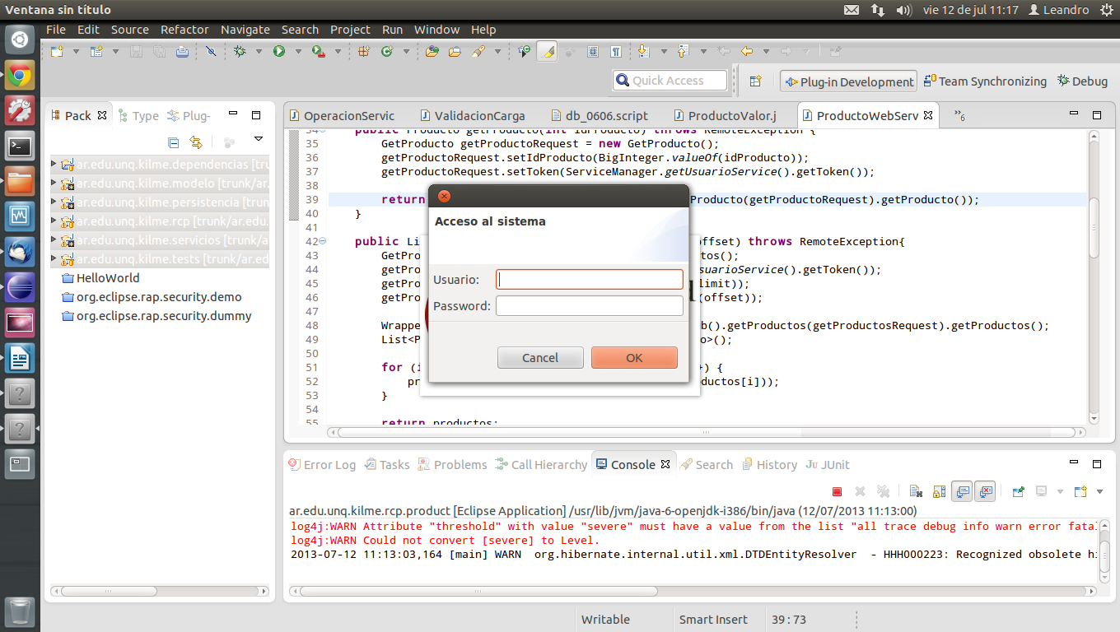Click the Open Perspective icon
The width and height of the screenshot is (1120, 632).
tap(755, 81)
